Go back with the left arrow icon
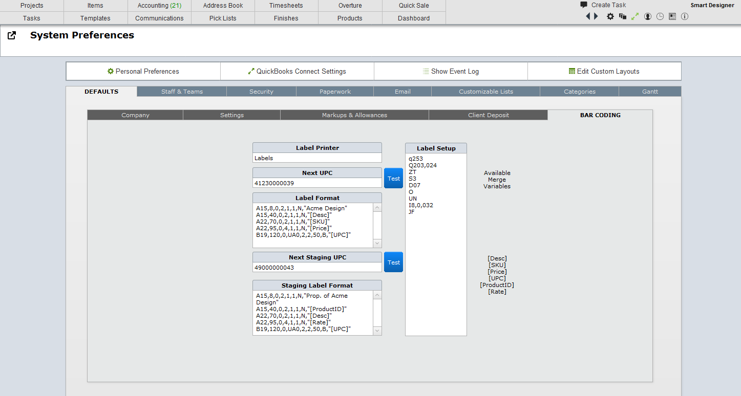This screenshot has width=741, height=396. (x=588, y=16)
